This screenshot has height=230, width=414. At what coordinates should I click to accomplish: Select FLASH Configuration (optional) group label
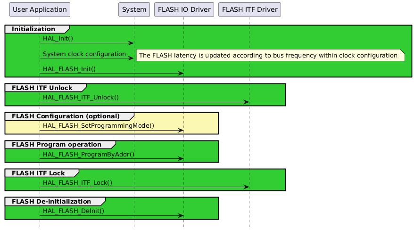coord(66,116)
